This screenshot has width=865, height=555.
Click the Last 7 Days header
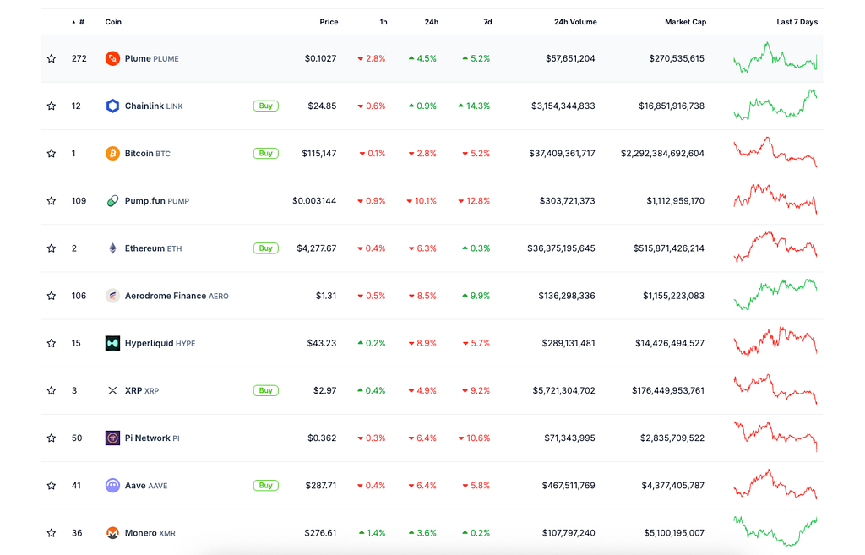click(797, 22)
